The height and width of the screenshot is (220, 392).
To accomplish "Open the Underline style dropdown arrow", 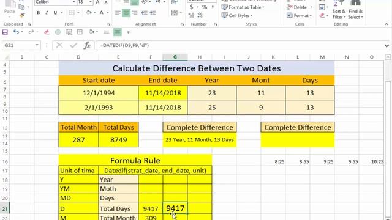I will tap(62, 13).
